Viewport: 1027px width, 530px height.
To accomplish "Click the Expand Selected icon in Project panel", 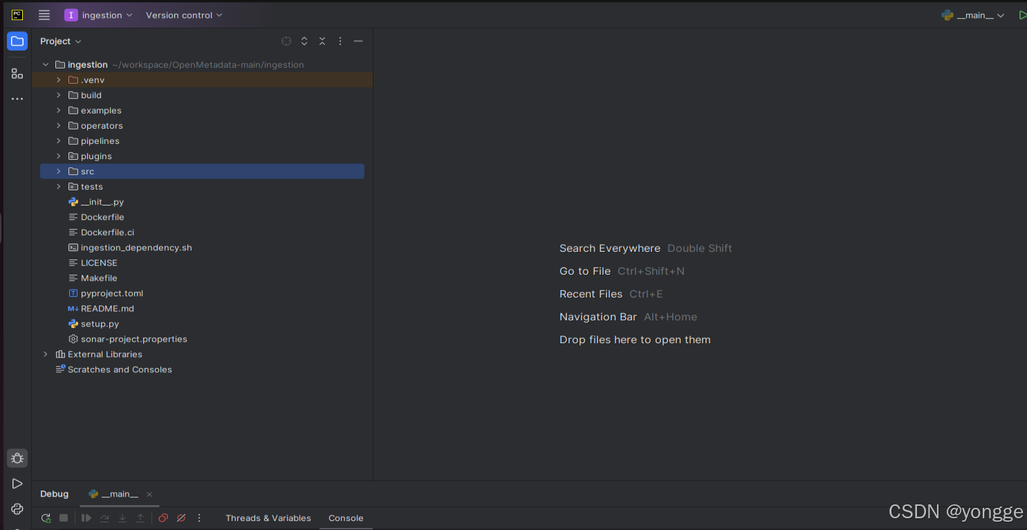I will (x=304, y=42).
